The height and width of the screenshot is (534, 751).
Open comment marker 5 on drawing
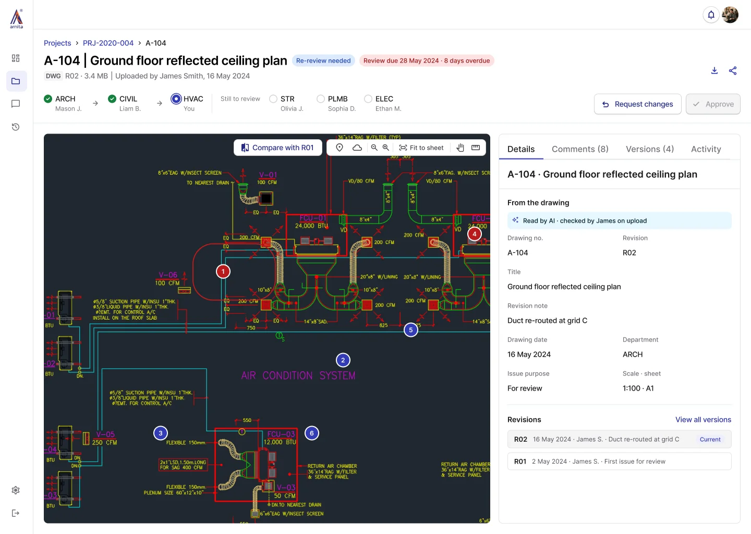coord(411,330)
